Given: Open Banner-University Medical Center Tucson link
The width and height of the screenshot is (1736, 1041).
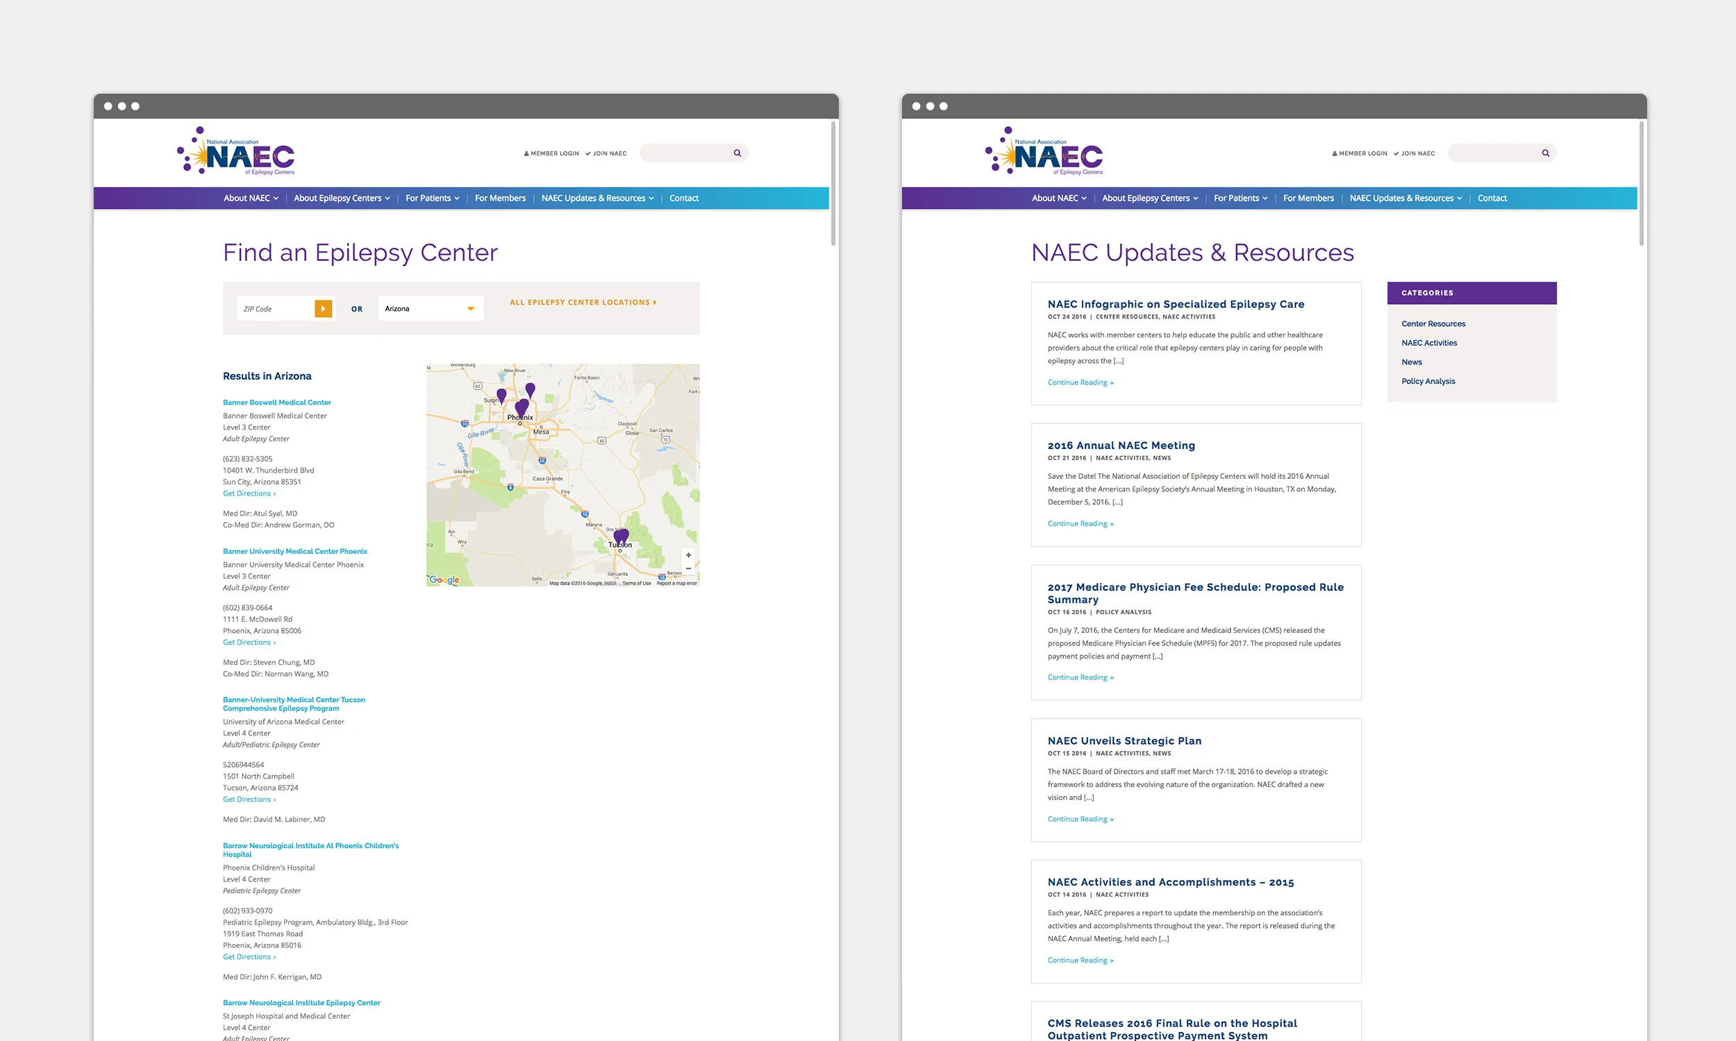Looking at the screenshot, I should point(294,704).
